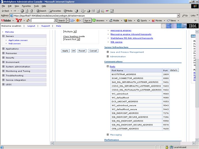
Task: Click the horizontal scrollbar at bottom
Action: tap(117, 143)
